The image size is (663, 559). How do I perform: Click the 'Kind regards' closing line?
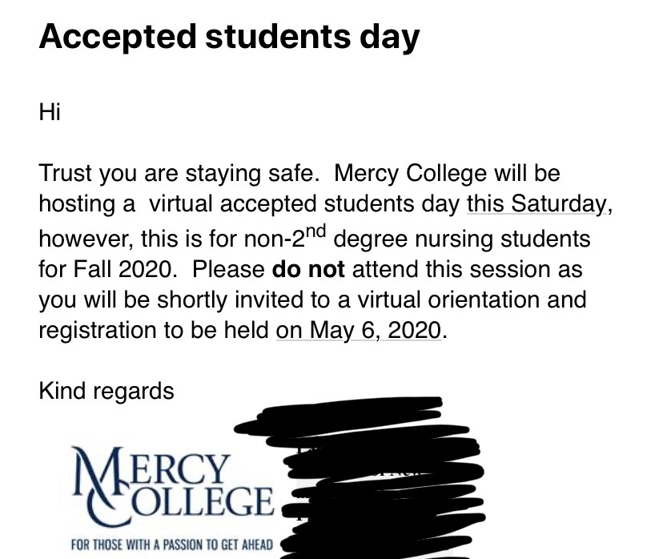click(x=106, y=391)
